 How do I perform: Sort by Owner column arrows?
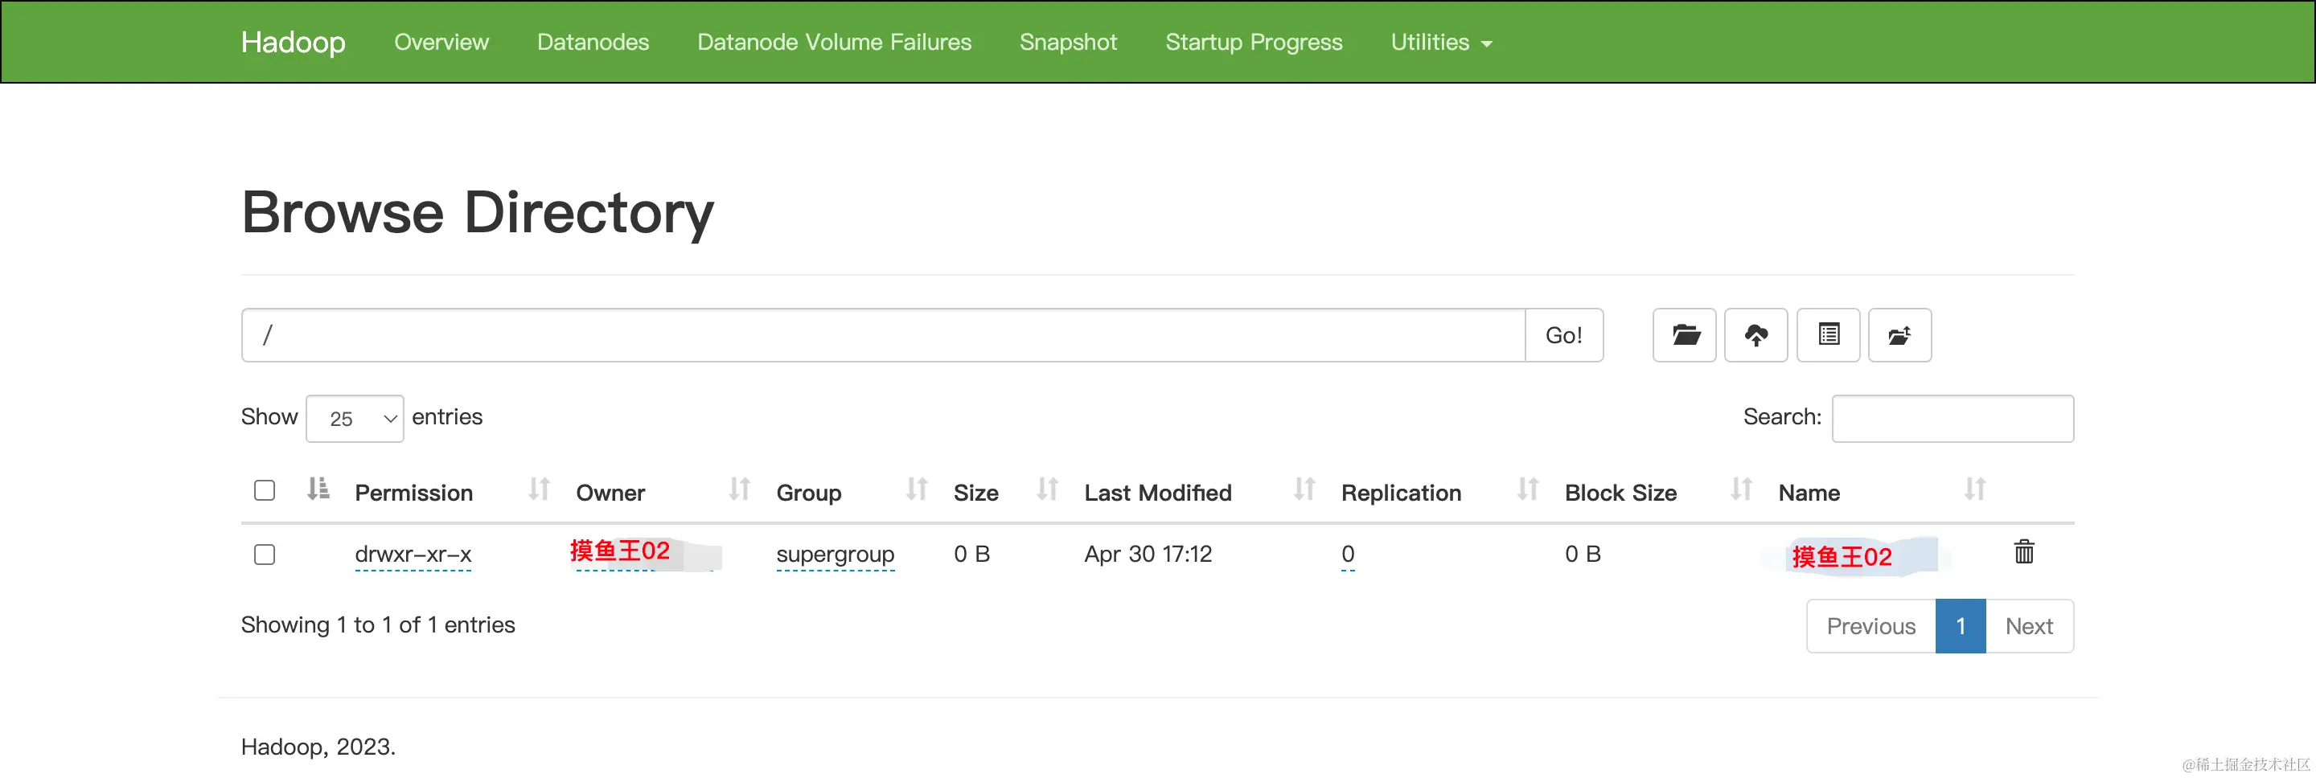point(739,489)
